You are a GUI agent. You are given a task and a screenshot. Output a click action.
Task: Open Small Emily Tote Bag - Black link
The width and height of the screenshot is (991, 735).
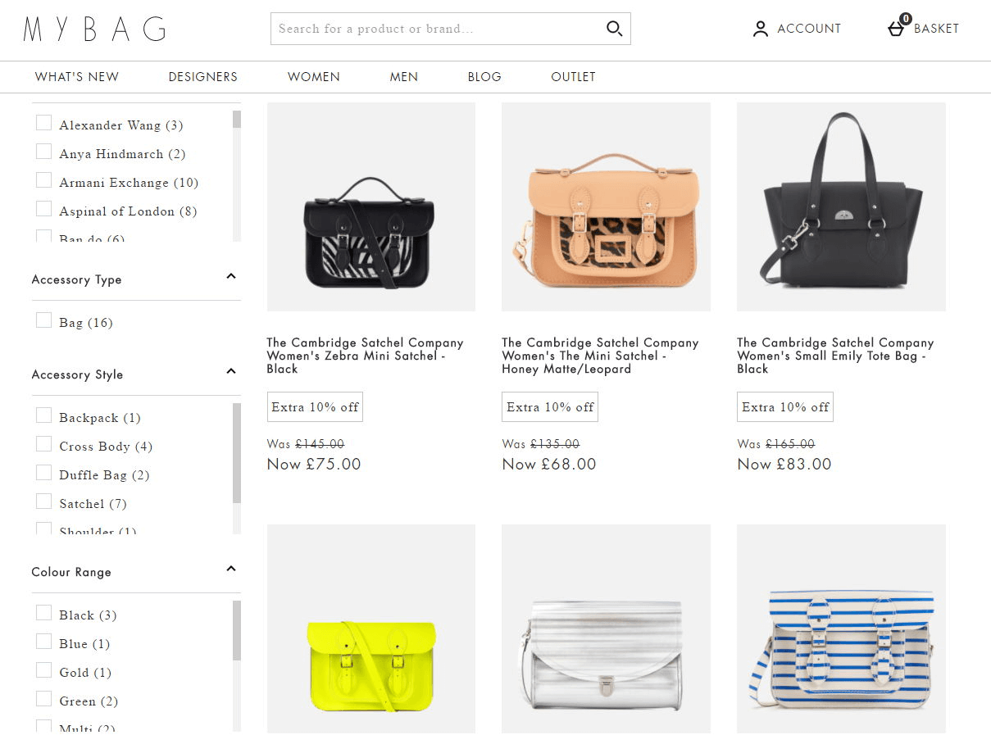tap(835, 356)
